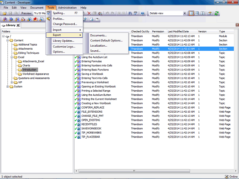Select the Worksheet Appearance folder
The height and width of the screenshot is (179, 239).
pyautogui.click(x=35, y=74)
